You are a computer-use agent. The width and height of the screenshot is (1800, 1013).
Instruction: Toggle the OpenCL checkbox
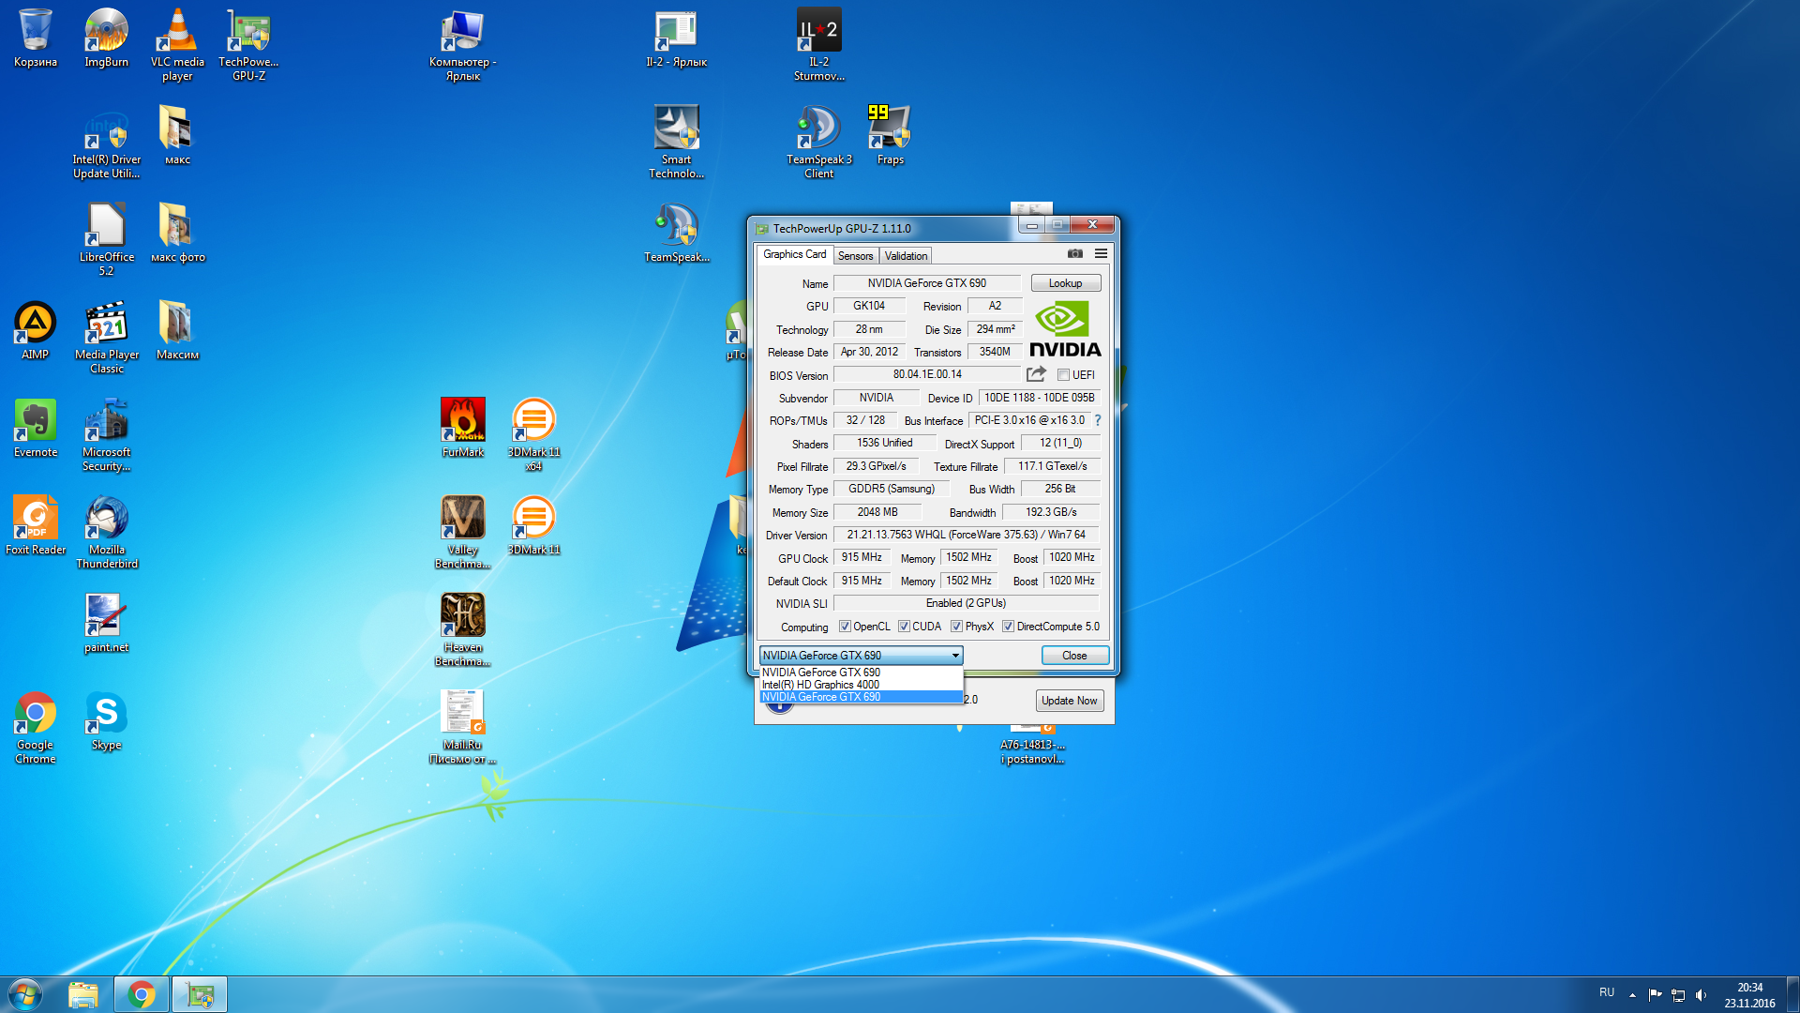click(845, 627)
